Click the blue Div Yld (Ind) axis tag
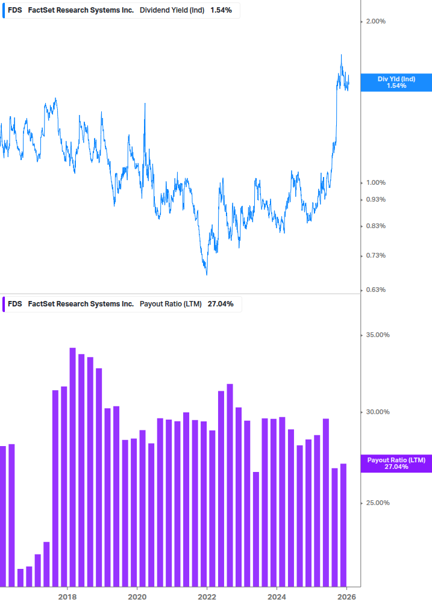432x605 pixels. 396,82
